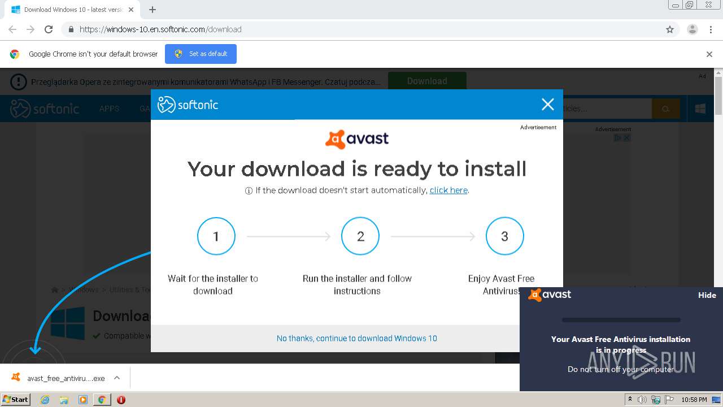Open the red Opera taskbar icon
This screenshot has width=723, height=407.
coord(121,400)
